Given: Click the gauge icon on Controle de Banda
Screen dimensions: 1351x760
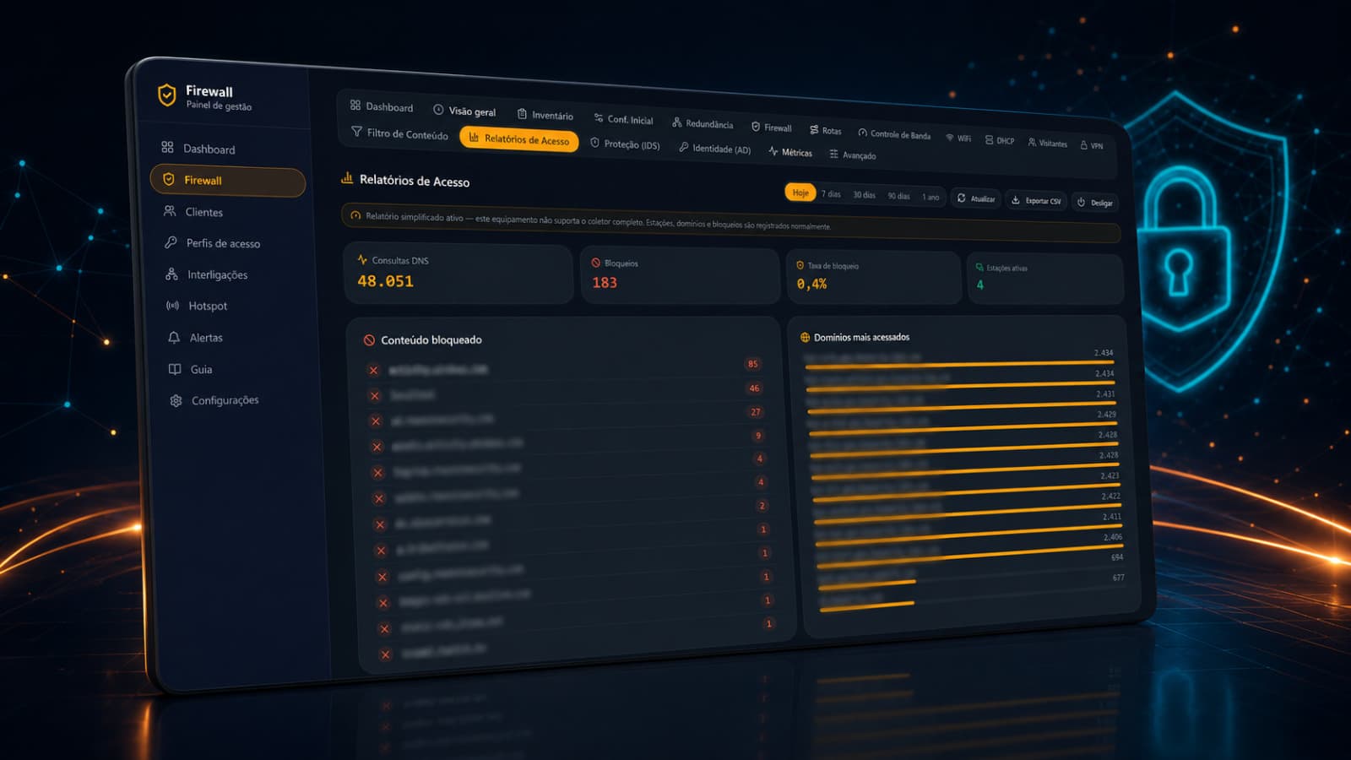Looking at the screenshot, I should click(x=862, y=133).
